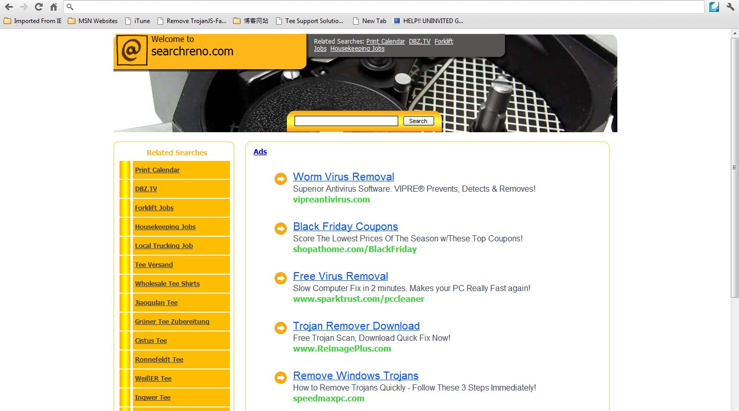Open the Trojan Remover Download ad
The height and width of the screenshot is (411, 739).
(x=356, y=326)
